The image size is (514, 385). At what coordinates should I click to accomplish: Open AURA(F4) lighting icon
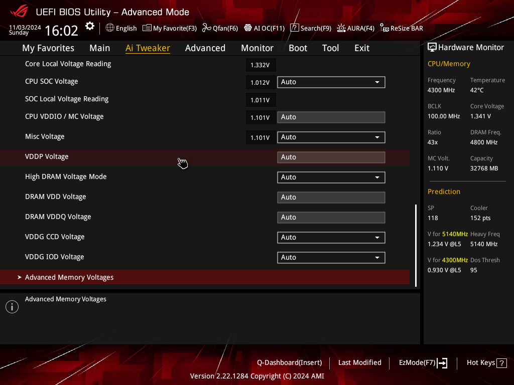tap(341, 28)
